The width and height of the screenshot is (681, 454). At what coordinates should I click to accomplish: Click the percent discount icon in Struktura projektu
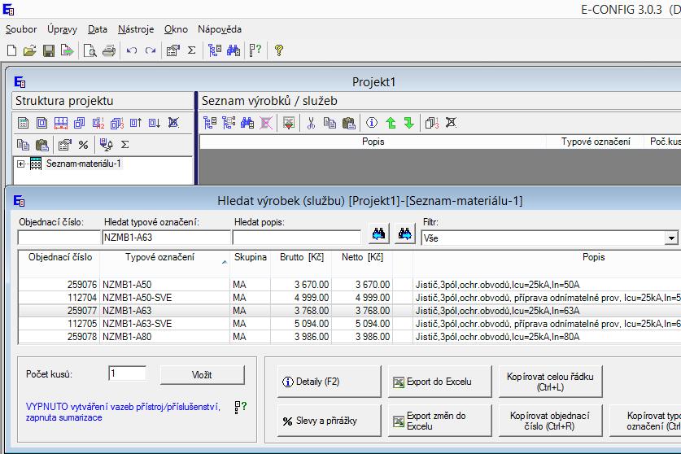click(83, 145)
